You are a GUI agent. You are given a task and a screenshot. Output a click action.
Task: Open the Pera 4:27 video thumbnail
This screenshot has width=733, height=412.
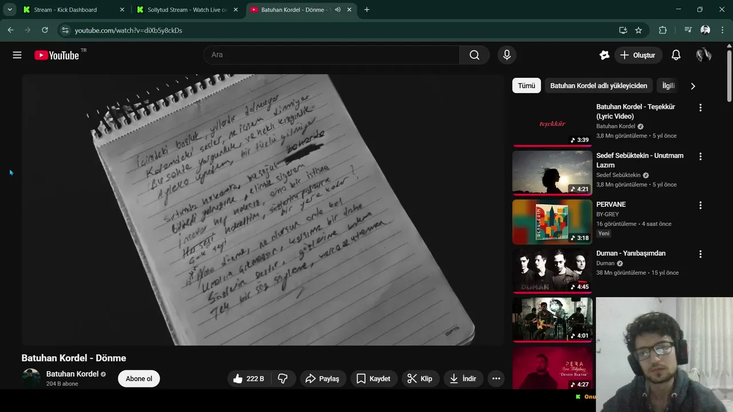tap(552, 368)
